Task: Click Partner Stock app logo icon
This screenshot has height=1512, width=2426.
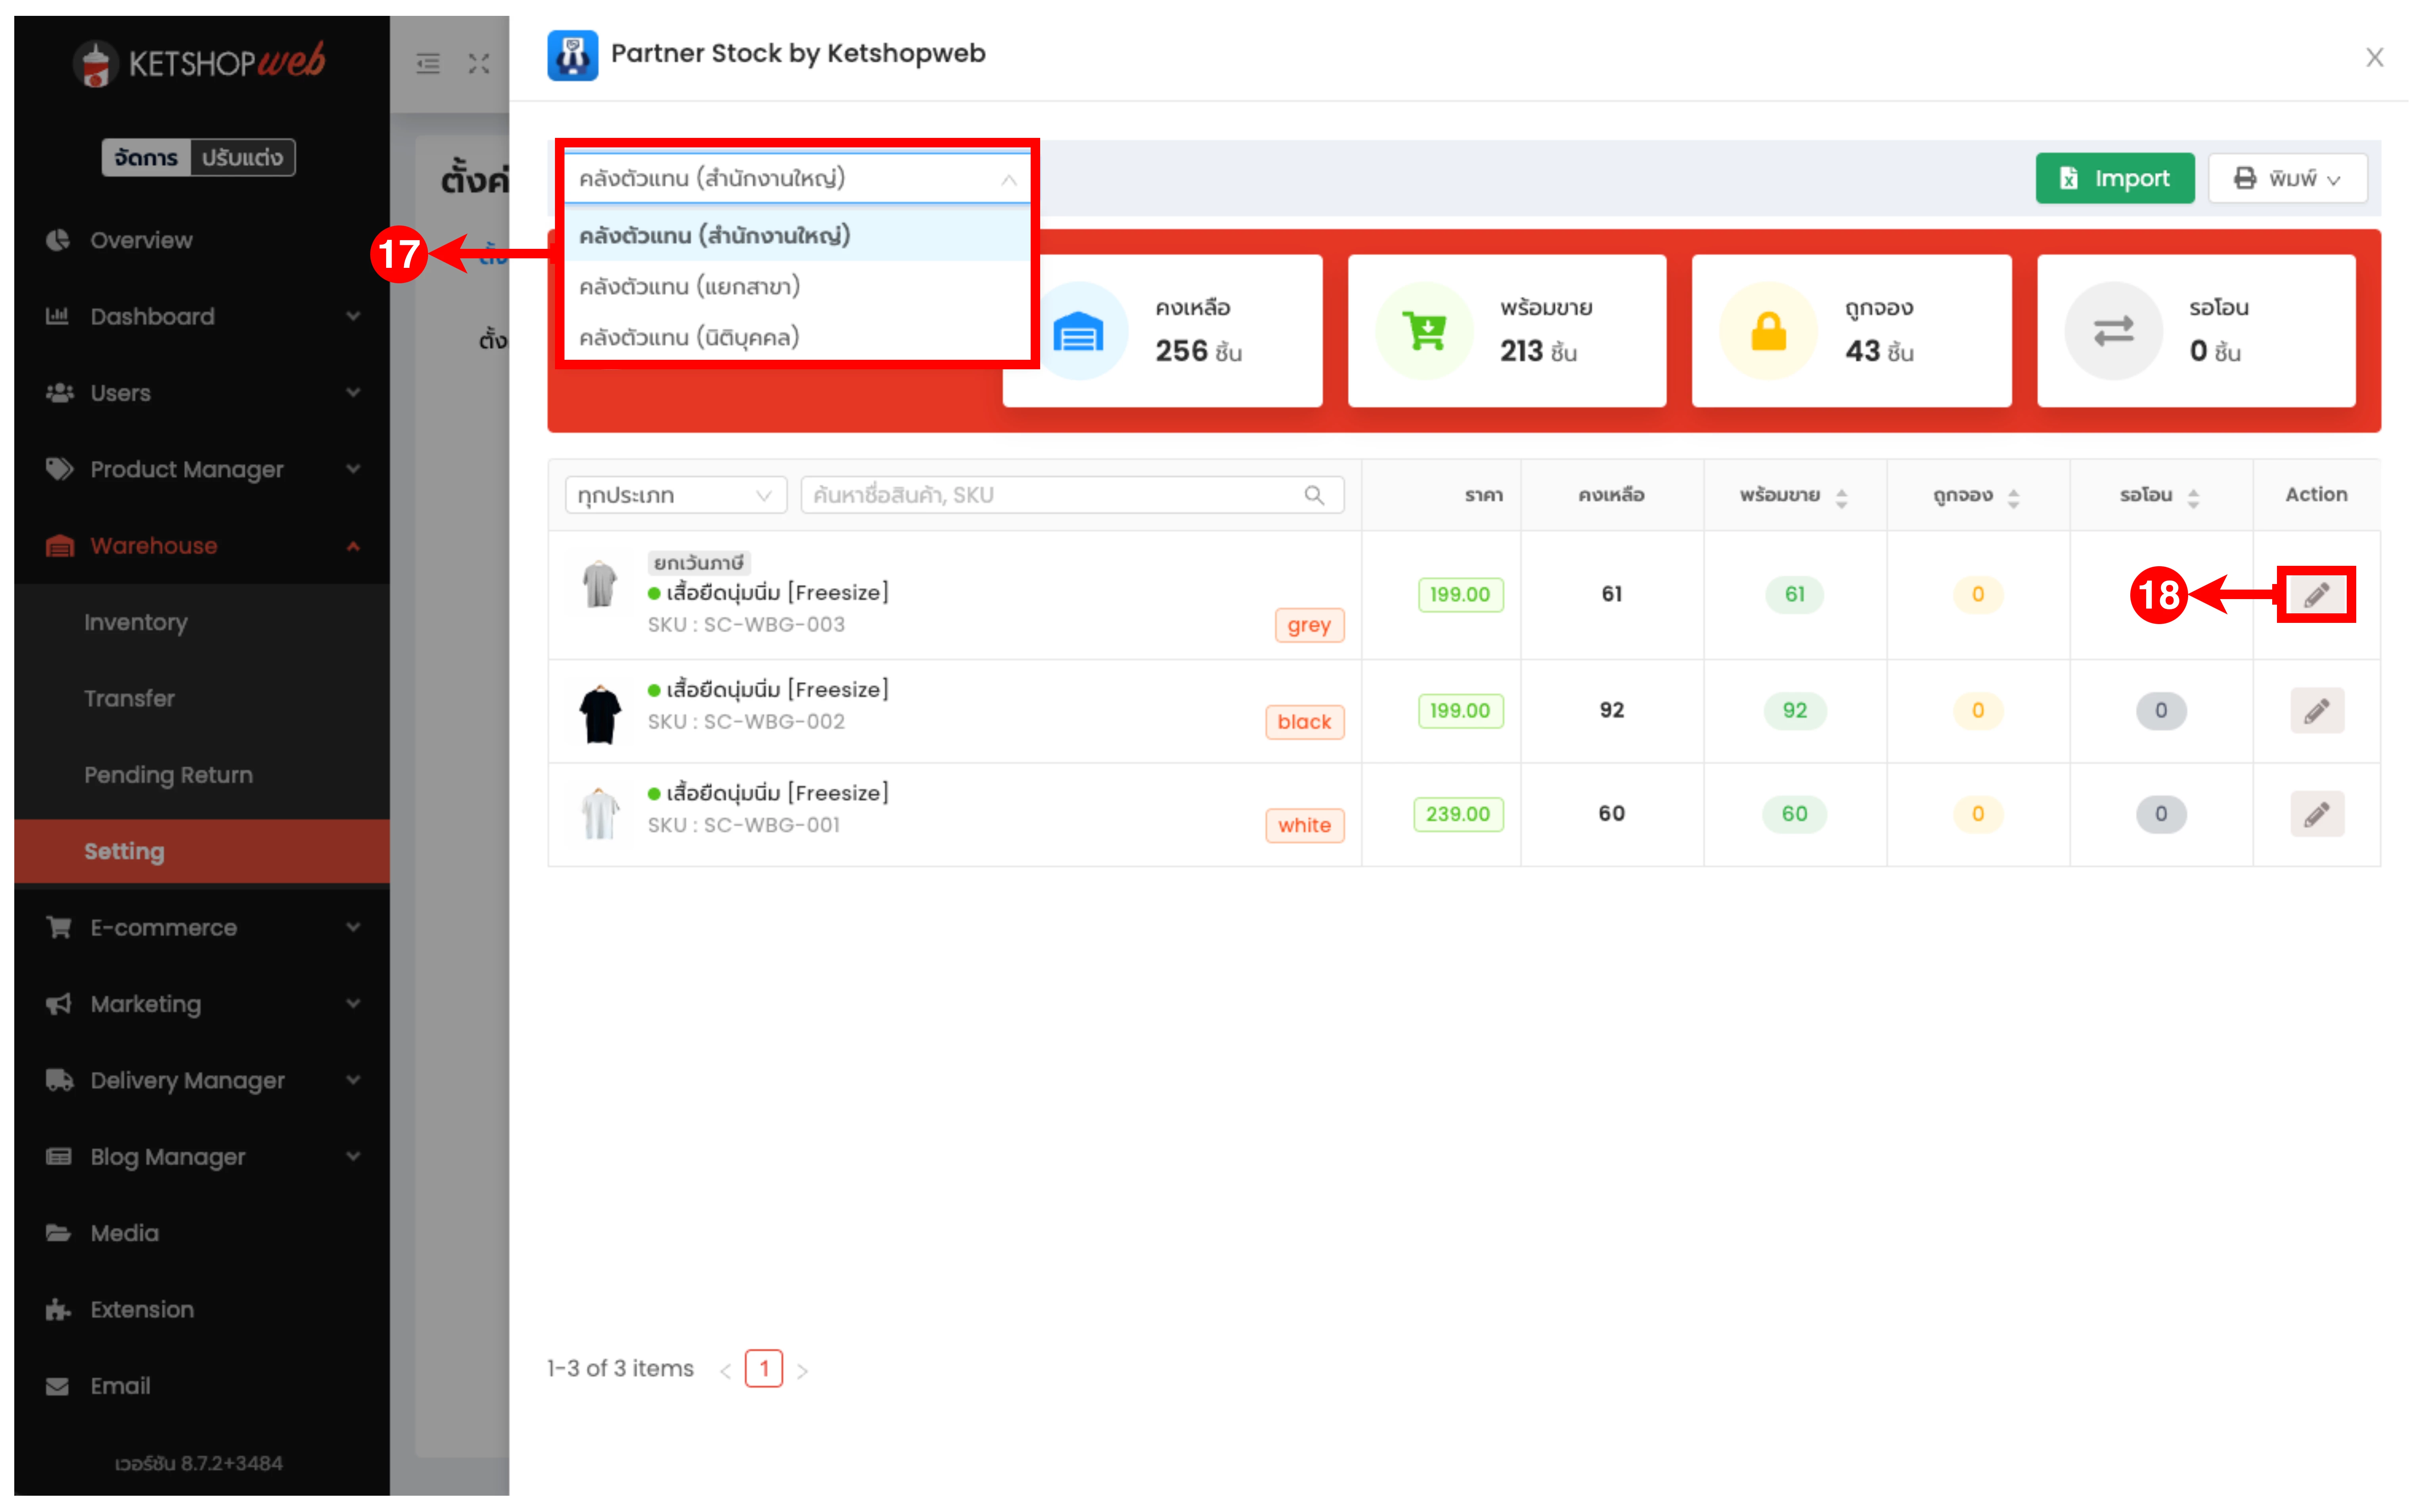Action: click(x=572, y=55)
